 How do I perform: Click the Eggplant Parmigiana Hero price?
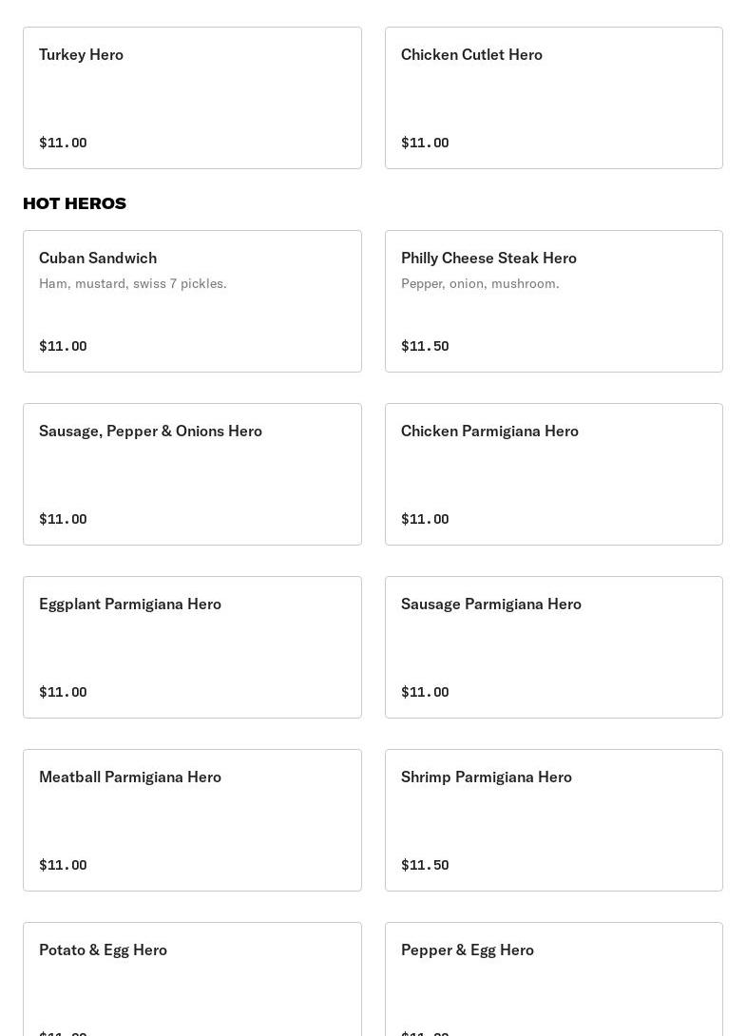[63, 692]
